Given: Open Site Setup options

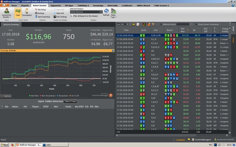Looking at the screenshot, I should (x=40, y=9).
